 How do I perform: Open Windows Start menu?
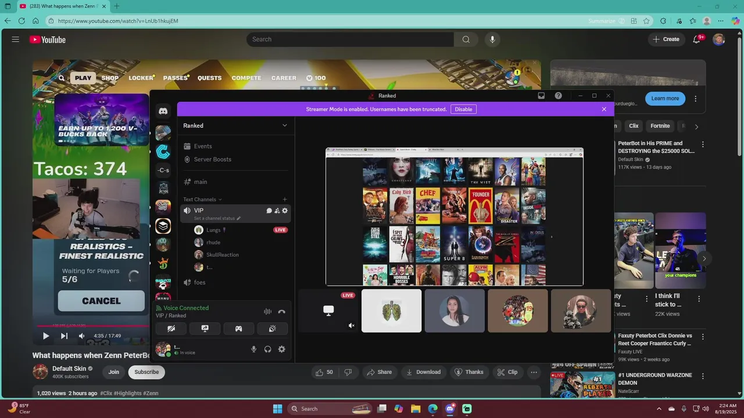pos(277,409)
